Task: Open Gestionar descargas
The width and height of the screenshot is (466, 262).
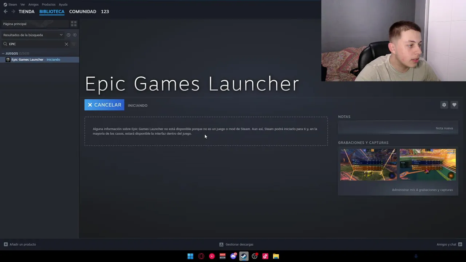Action: coord(236,244)
